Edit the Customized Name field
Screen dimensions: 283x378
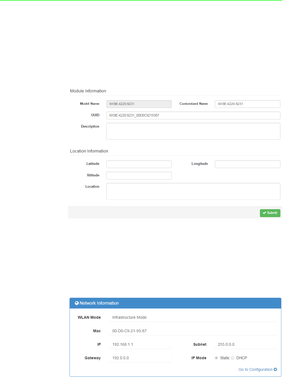[247, 104]
